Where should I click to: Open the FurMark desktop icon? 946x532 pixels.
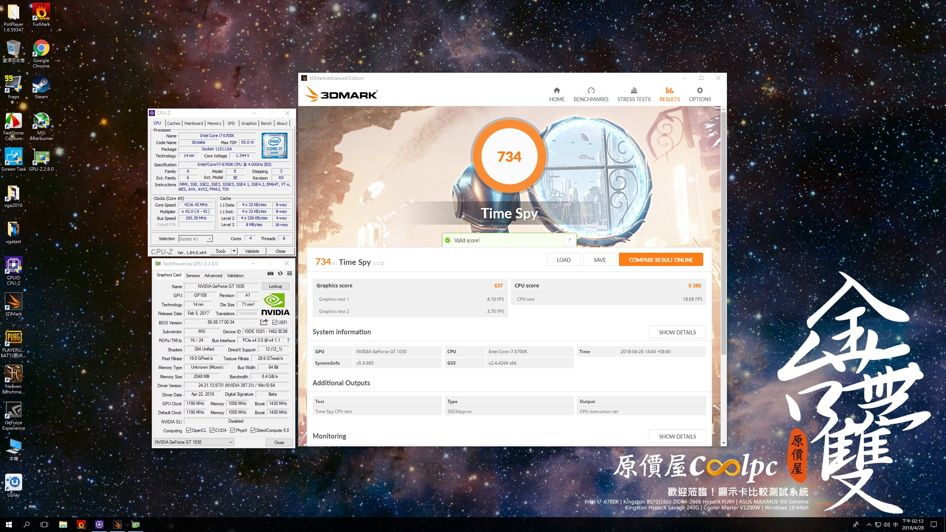click(41, 15)
